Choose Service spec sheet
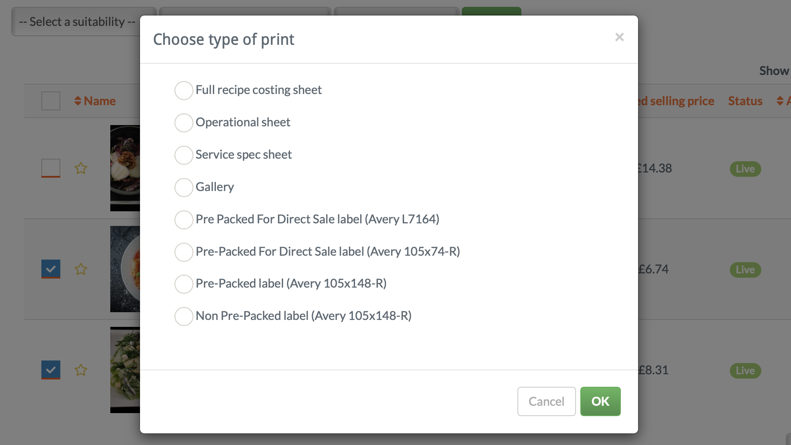 click(x=184, y=155)
